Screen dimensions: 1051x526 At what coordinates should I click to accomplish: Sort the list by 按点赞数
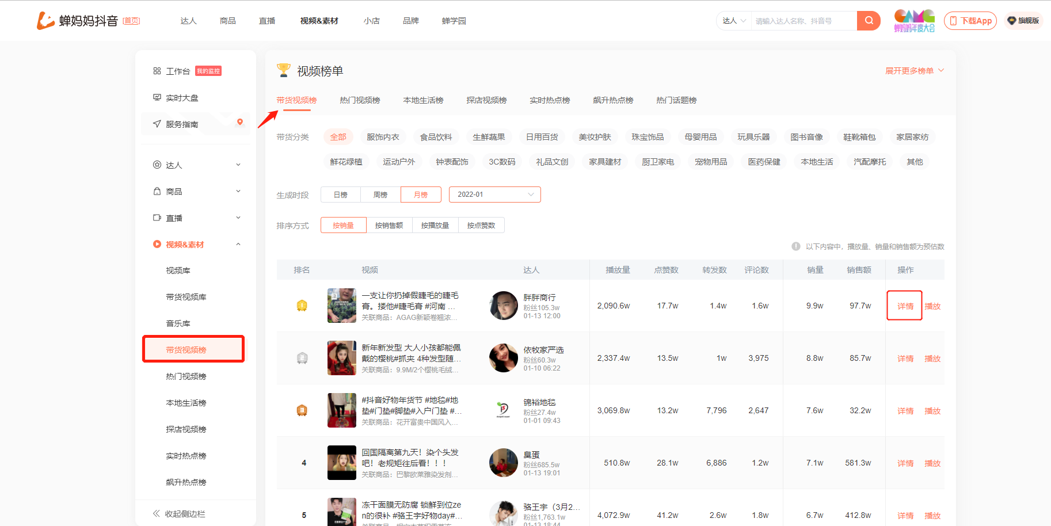coord(481,225)
